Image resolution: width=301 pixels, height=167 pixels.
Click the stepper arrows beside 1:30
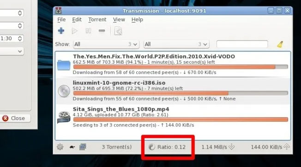tap(20, 39)
